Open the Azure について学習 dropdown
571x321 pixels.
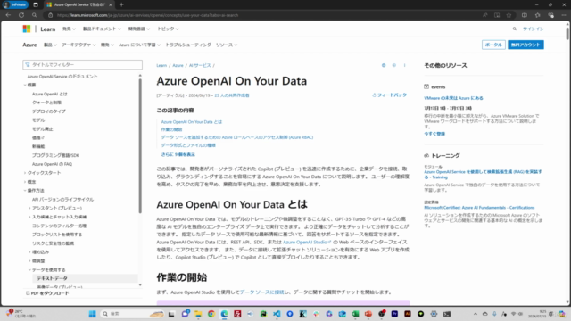(139, 45)
